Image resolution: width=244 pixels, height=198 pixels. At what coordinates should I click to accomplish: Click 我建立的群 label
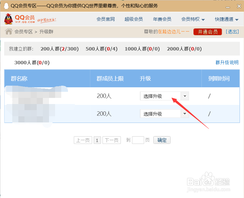(x=21, y=49)
